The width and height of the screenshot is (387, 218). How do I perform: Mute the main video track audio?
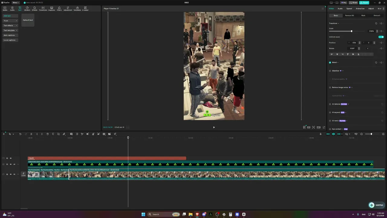coord(14,174)
